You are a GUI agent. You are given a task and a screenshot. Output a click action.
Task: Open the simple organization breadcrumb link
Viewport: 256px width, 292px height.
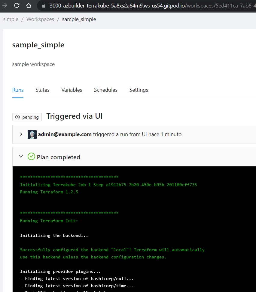[11, 19]
